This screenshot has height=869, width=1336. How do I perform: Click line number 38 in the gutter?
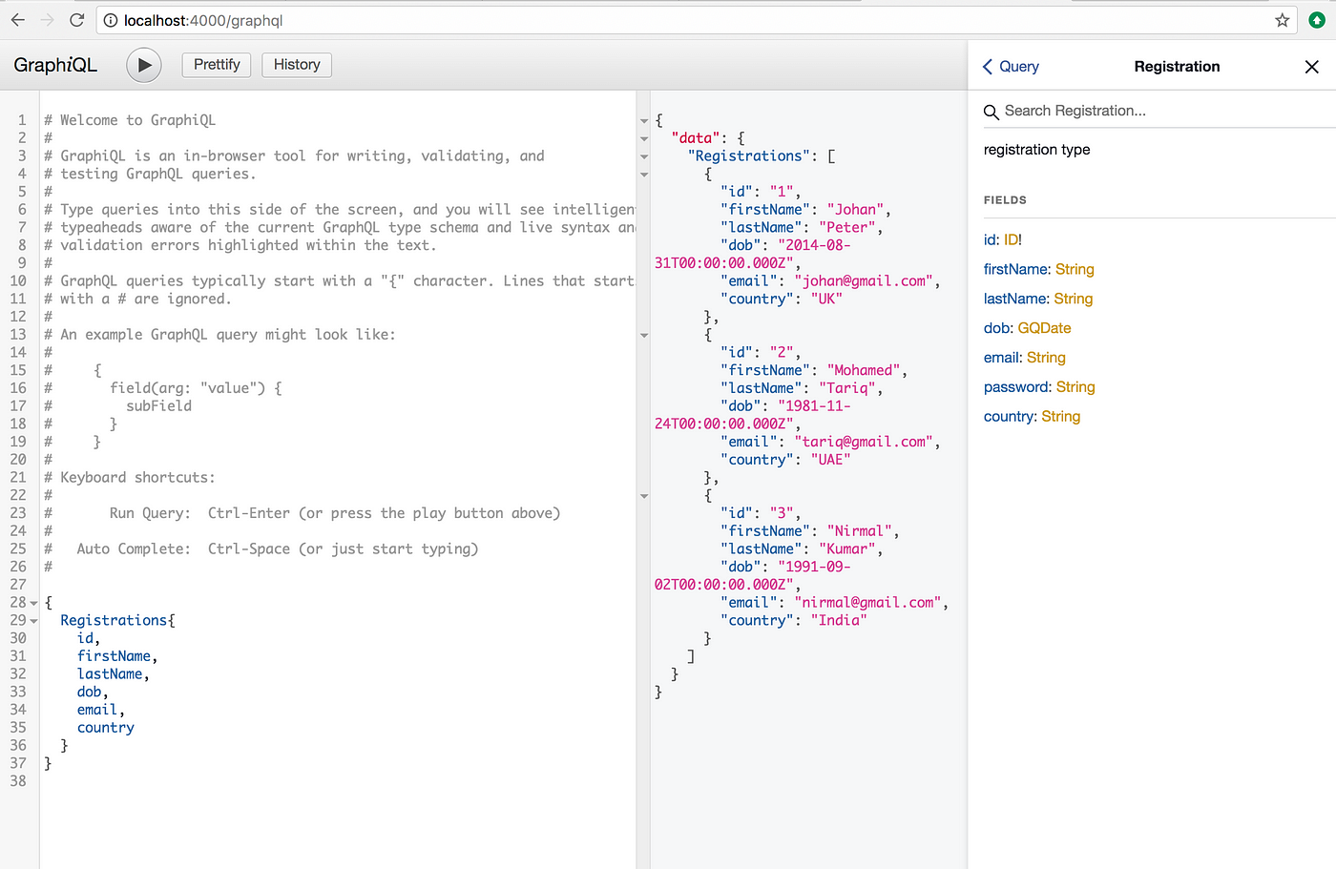pyautogui.click(x=18, y=781)
